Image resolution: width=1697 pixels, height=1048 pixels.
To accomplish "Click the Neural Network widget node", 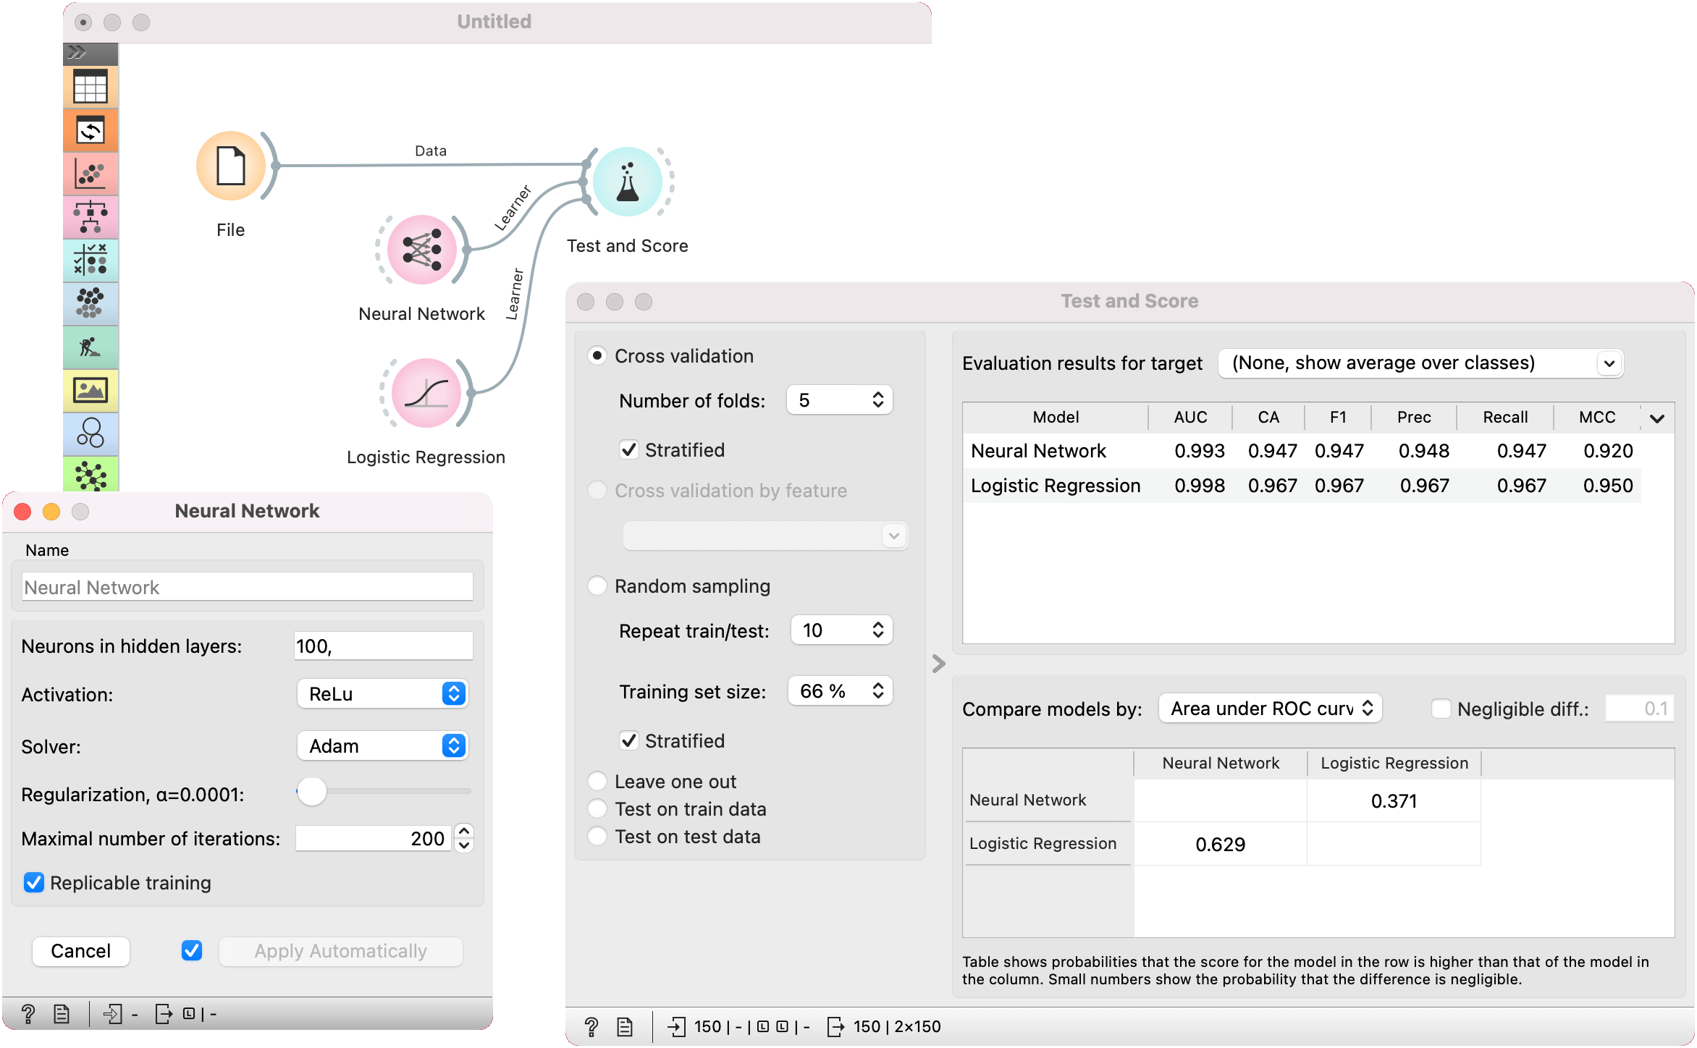I will tap(422, 250).
